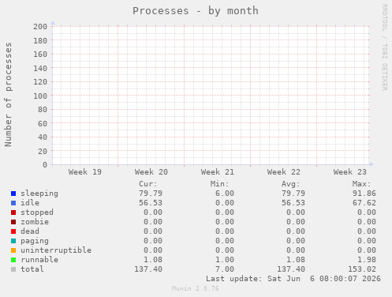
Task: Click the blue sleeping legend swatch
Action: [x=13, y=194]
